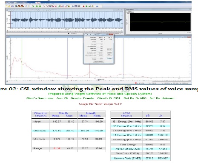Screen dimensions: 198x167
Task: Click the blue icon at the toolbar's far right
Action: click(97, 6)
